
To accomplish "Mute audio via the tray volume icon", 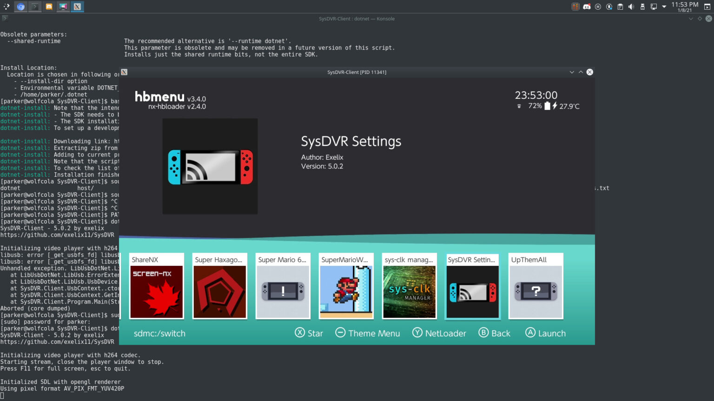I will pyautogui.click(x=631, y=6).
